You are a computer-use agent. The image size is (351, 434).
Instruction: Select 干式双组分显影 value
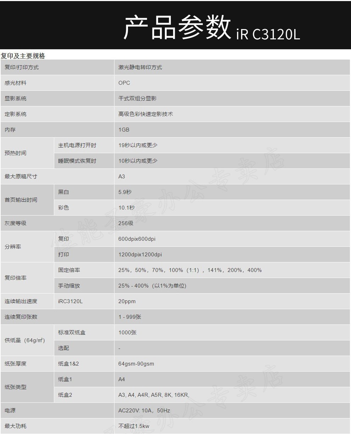tap(138, 98)
